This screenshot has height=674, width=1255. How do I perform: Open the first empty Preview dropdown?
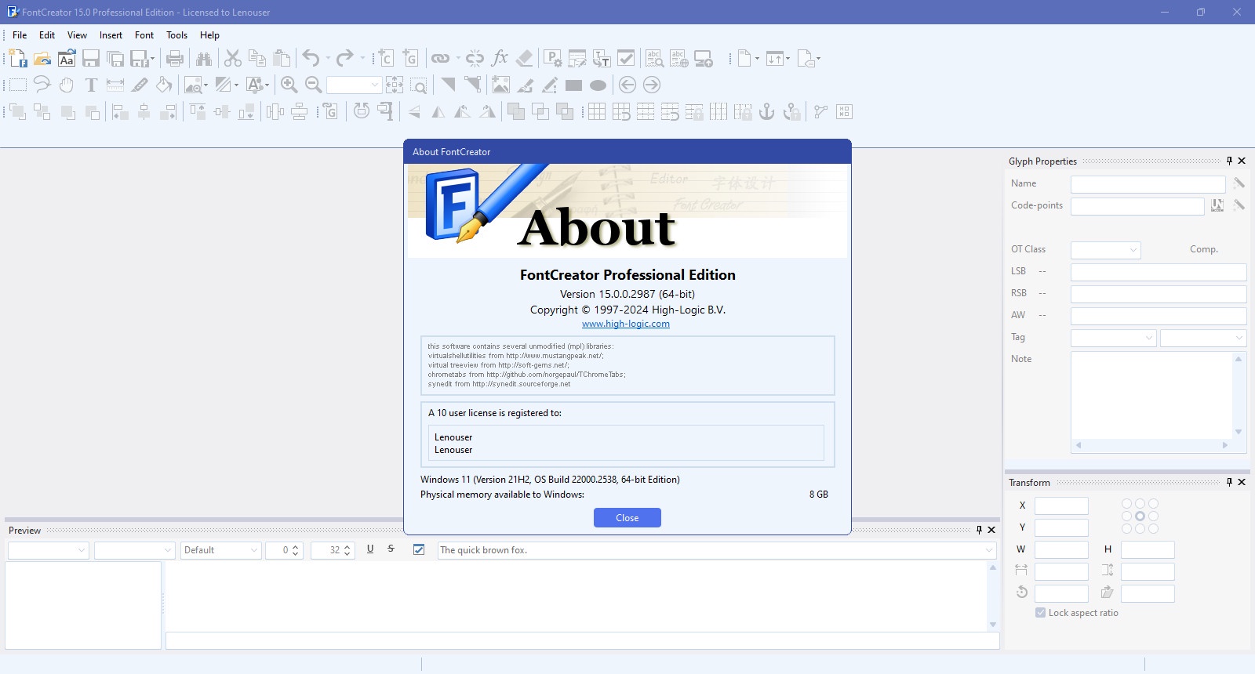click(x=49, y=550)
